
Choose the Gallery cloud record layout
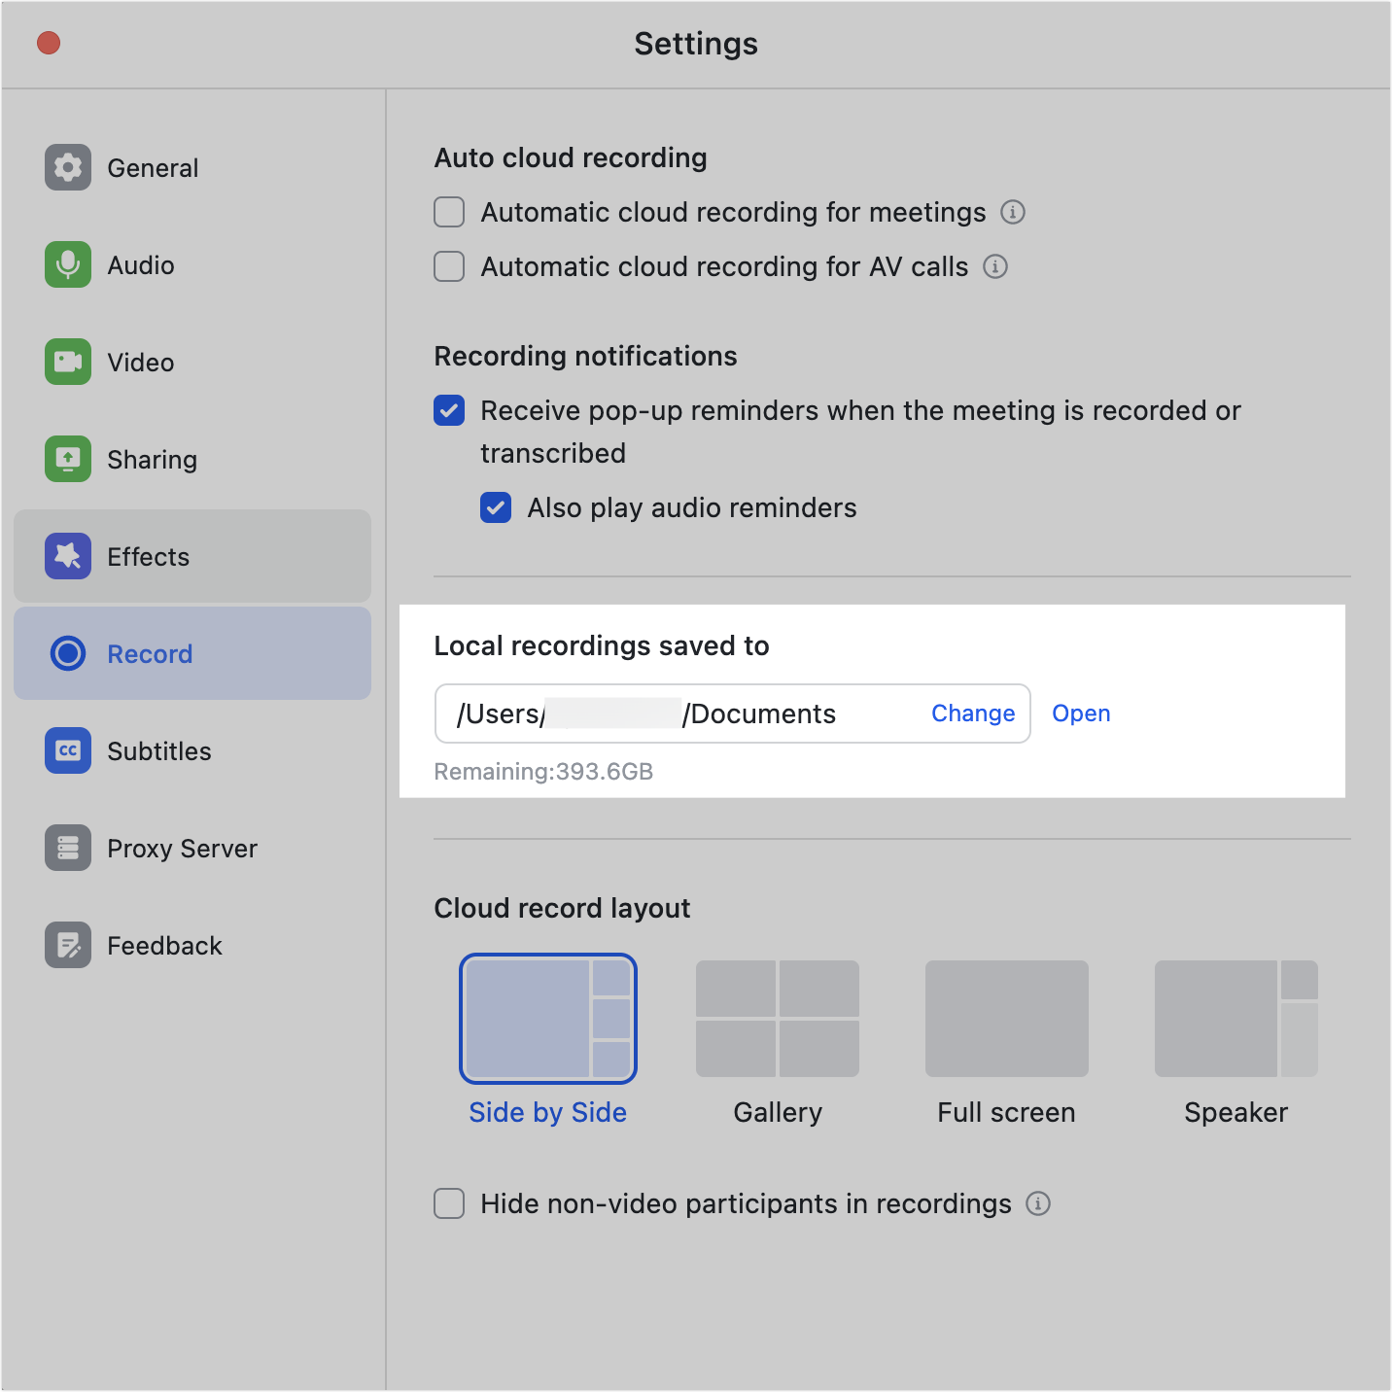[x=778, y=1019]
